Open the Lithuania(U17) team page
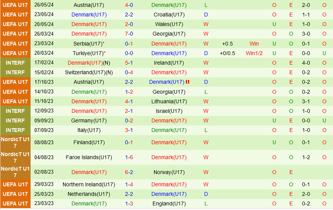Screen dimensions: 333x210 click(x=169, y=101)
